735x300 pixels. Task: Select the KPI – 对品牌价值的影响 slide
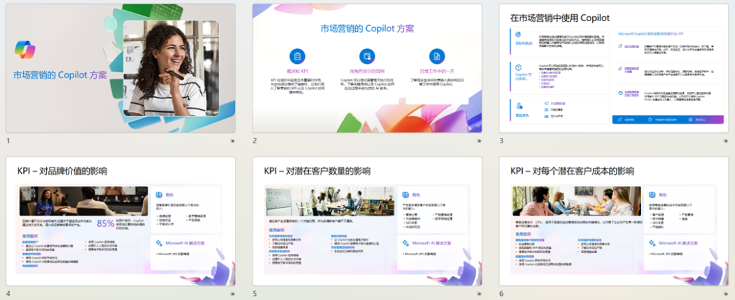click(120, 221)
